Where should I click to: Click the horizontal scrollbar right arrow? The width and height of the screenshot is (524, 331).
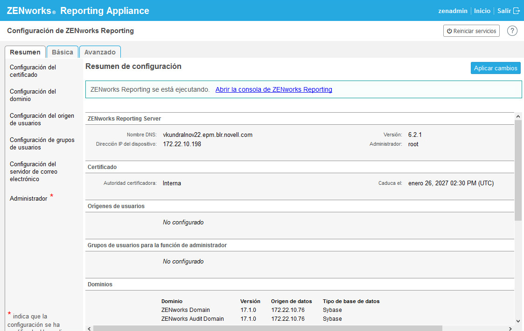tap(510, 328)
